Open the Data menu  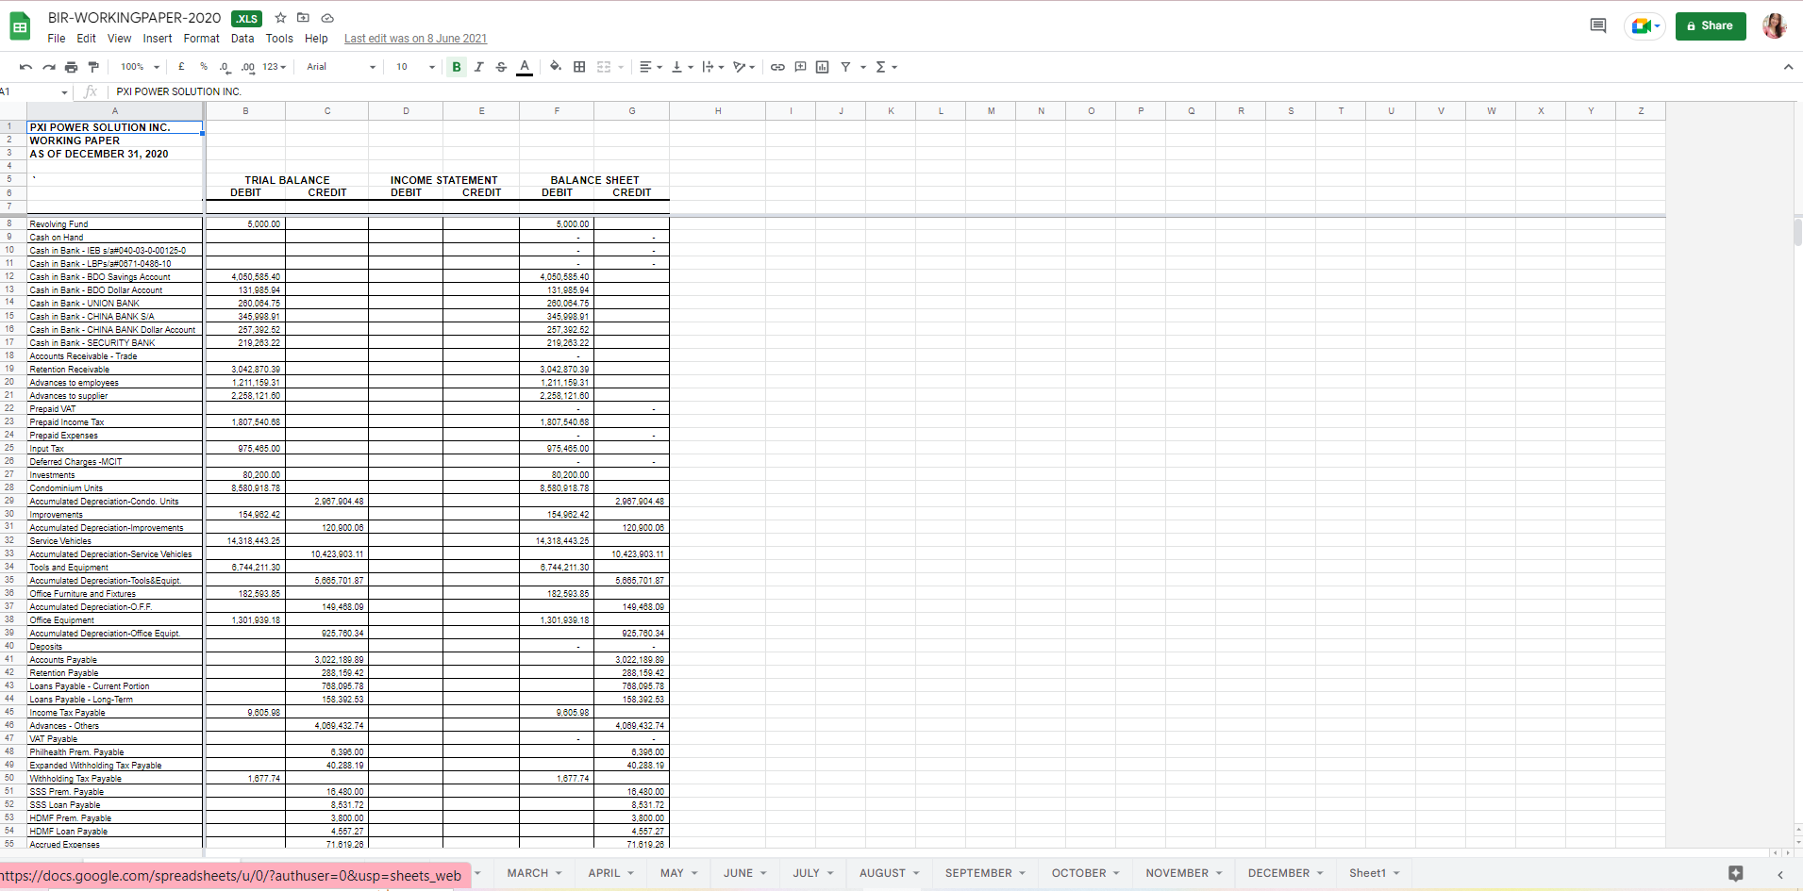coord(242,39)
